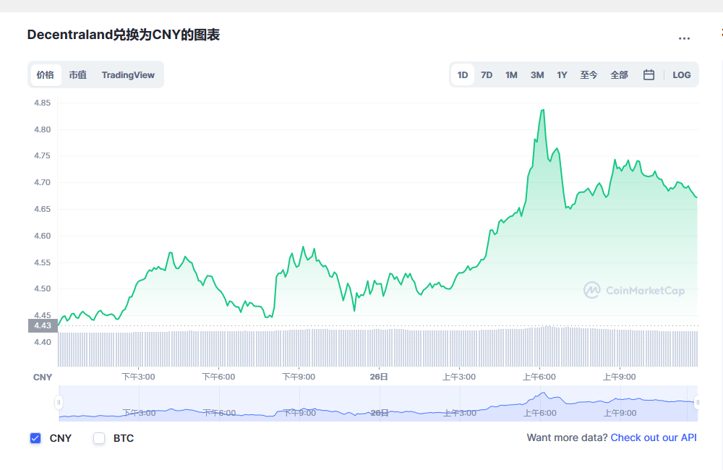Click the Decentraland兑换为CNY的图表 heading
The height and width of the screenshot is (470, 723).
point(124,35)
